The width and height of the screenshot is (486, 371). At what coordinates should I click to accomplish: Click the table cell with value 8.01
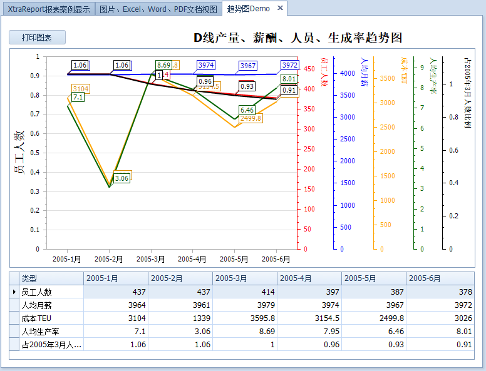pyautogui.click(x=440, y=332)
